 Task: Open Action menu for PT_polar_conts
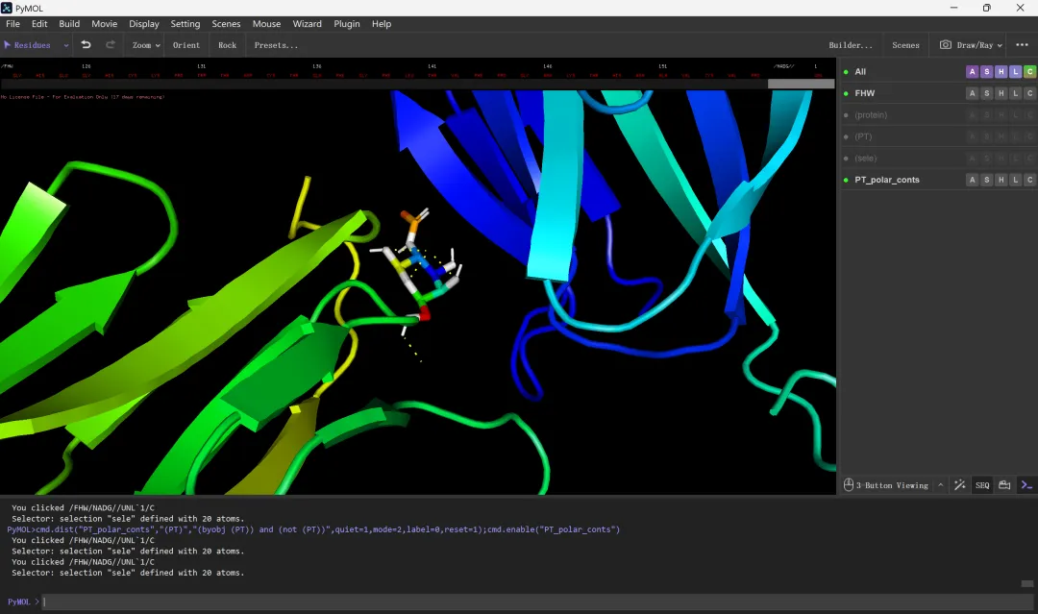point(972,180)
